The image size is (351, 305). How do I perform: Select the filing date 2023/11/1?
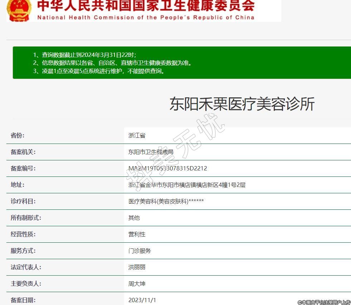[x=142, y=300]
